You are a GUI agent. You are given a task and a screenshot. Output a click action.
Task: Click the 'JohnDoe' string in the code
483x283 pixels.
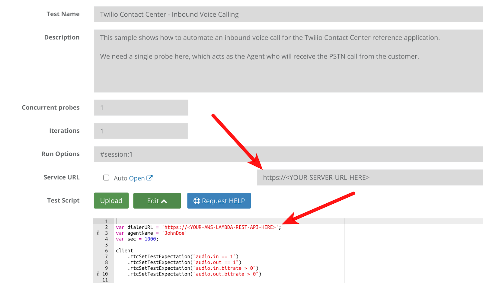click(174, 233)
